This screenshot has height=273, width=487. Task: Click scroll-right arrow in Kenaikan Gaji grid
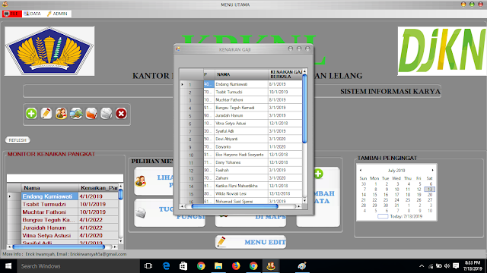tap(299, 206)
